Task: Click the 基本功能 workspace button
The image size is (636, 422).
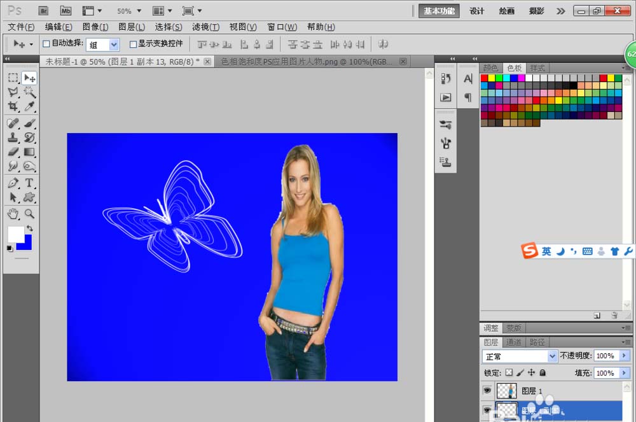Action: click(x=439, y=11)
